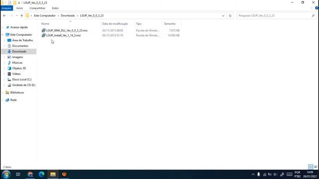Viewport: 319px width, 179px height.
Task: Open Imagens in sidebar
Action: (17, 57)
